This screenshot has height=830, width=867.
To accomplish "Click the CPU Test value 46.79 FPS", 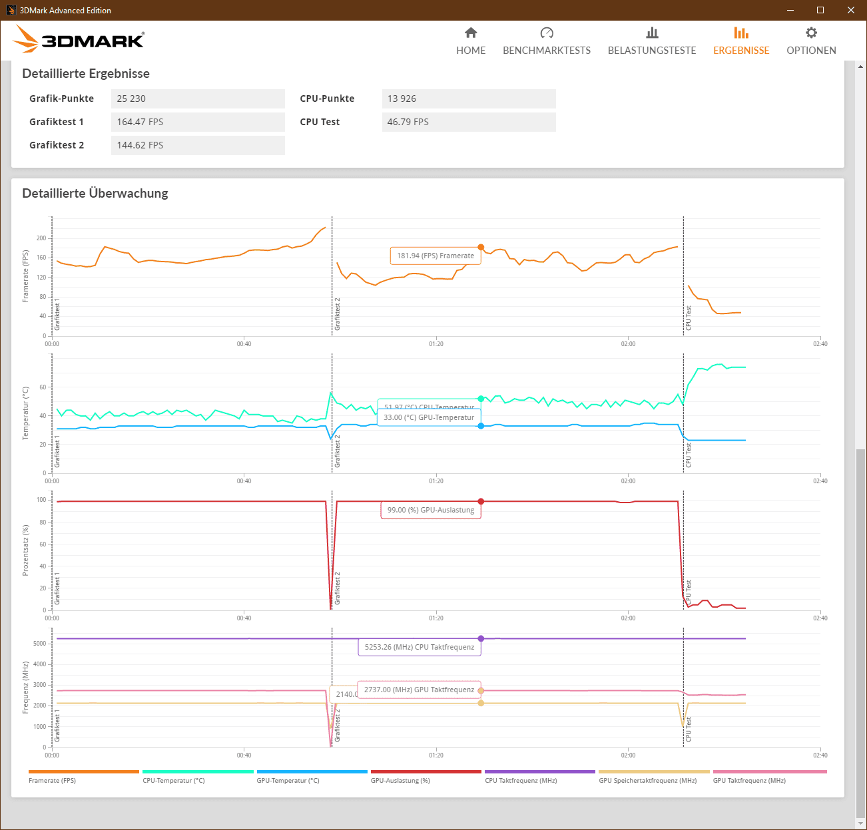I will click(x=469, y=122).
